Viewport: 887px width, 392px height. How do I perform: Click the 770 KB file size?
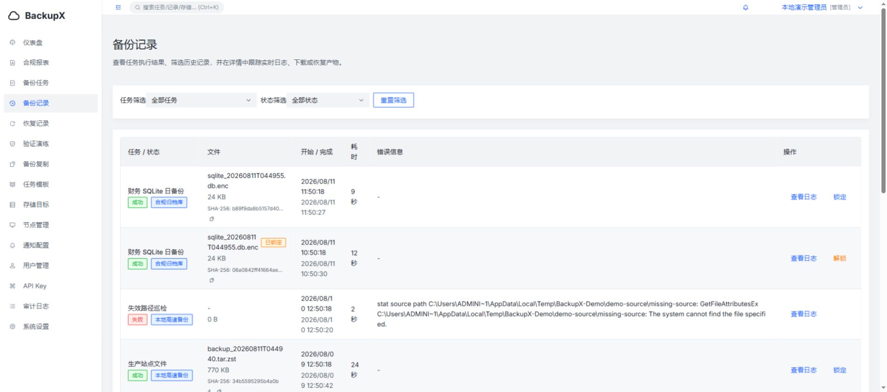pyautogui.click(x=218, y=371)
